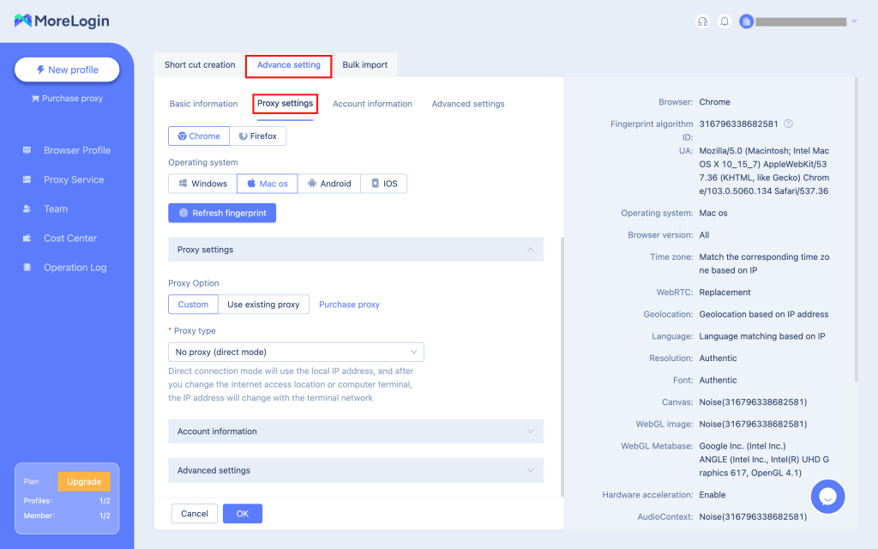Click the New profile button
Viewport: 878px width, 549px height.
click(67, 69)
